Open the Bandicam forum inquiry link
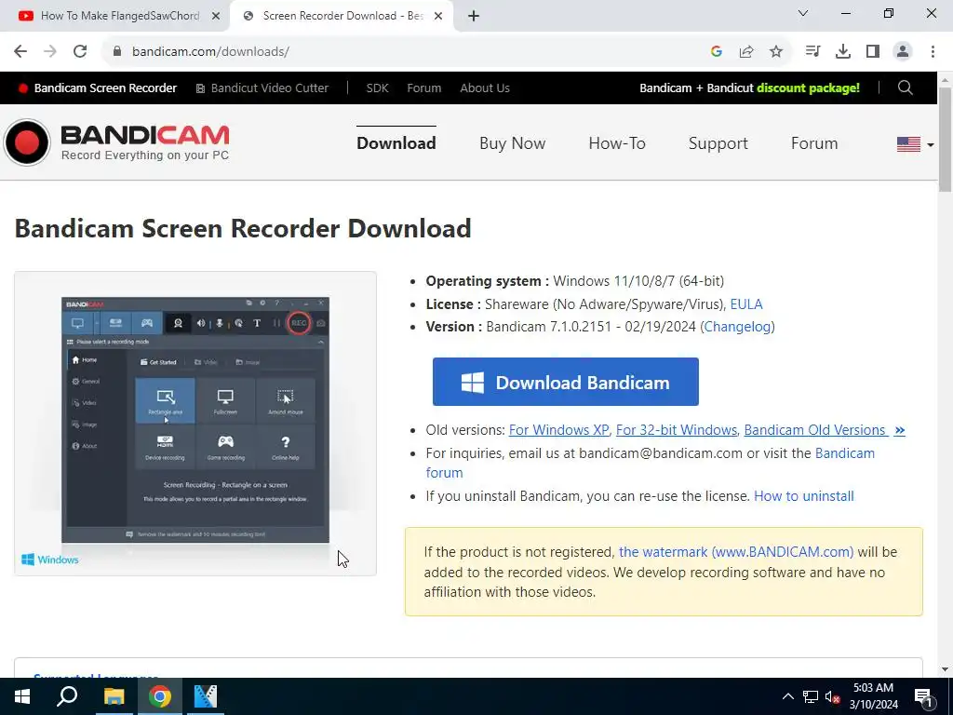 (845, 453)
